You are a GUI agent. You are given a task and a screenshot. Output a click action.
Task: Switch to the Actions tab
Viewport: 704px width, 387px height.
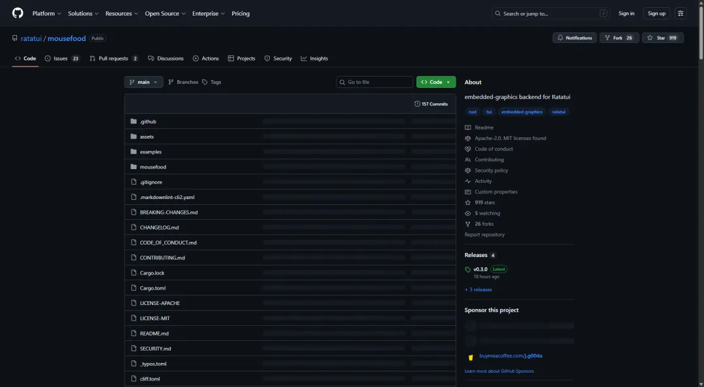[205, 59]
